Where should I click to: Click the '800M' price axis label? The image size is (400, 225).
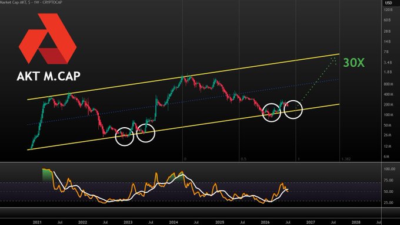388,84
